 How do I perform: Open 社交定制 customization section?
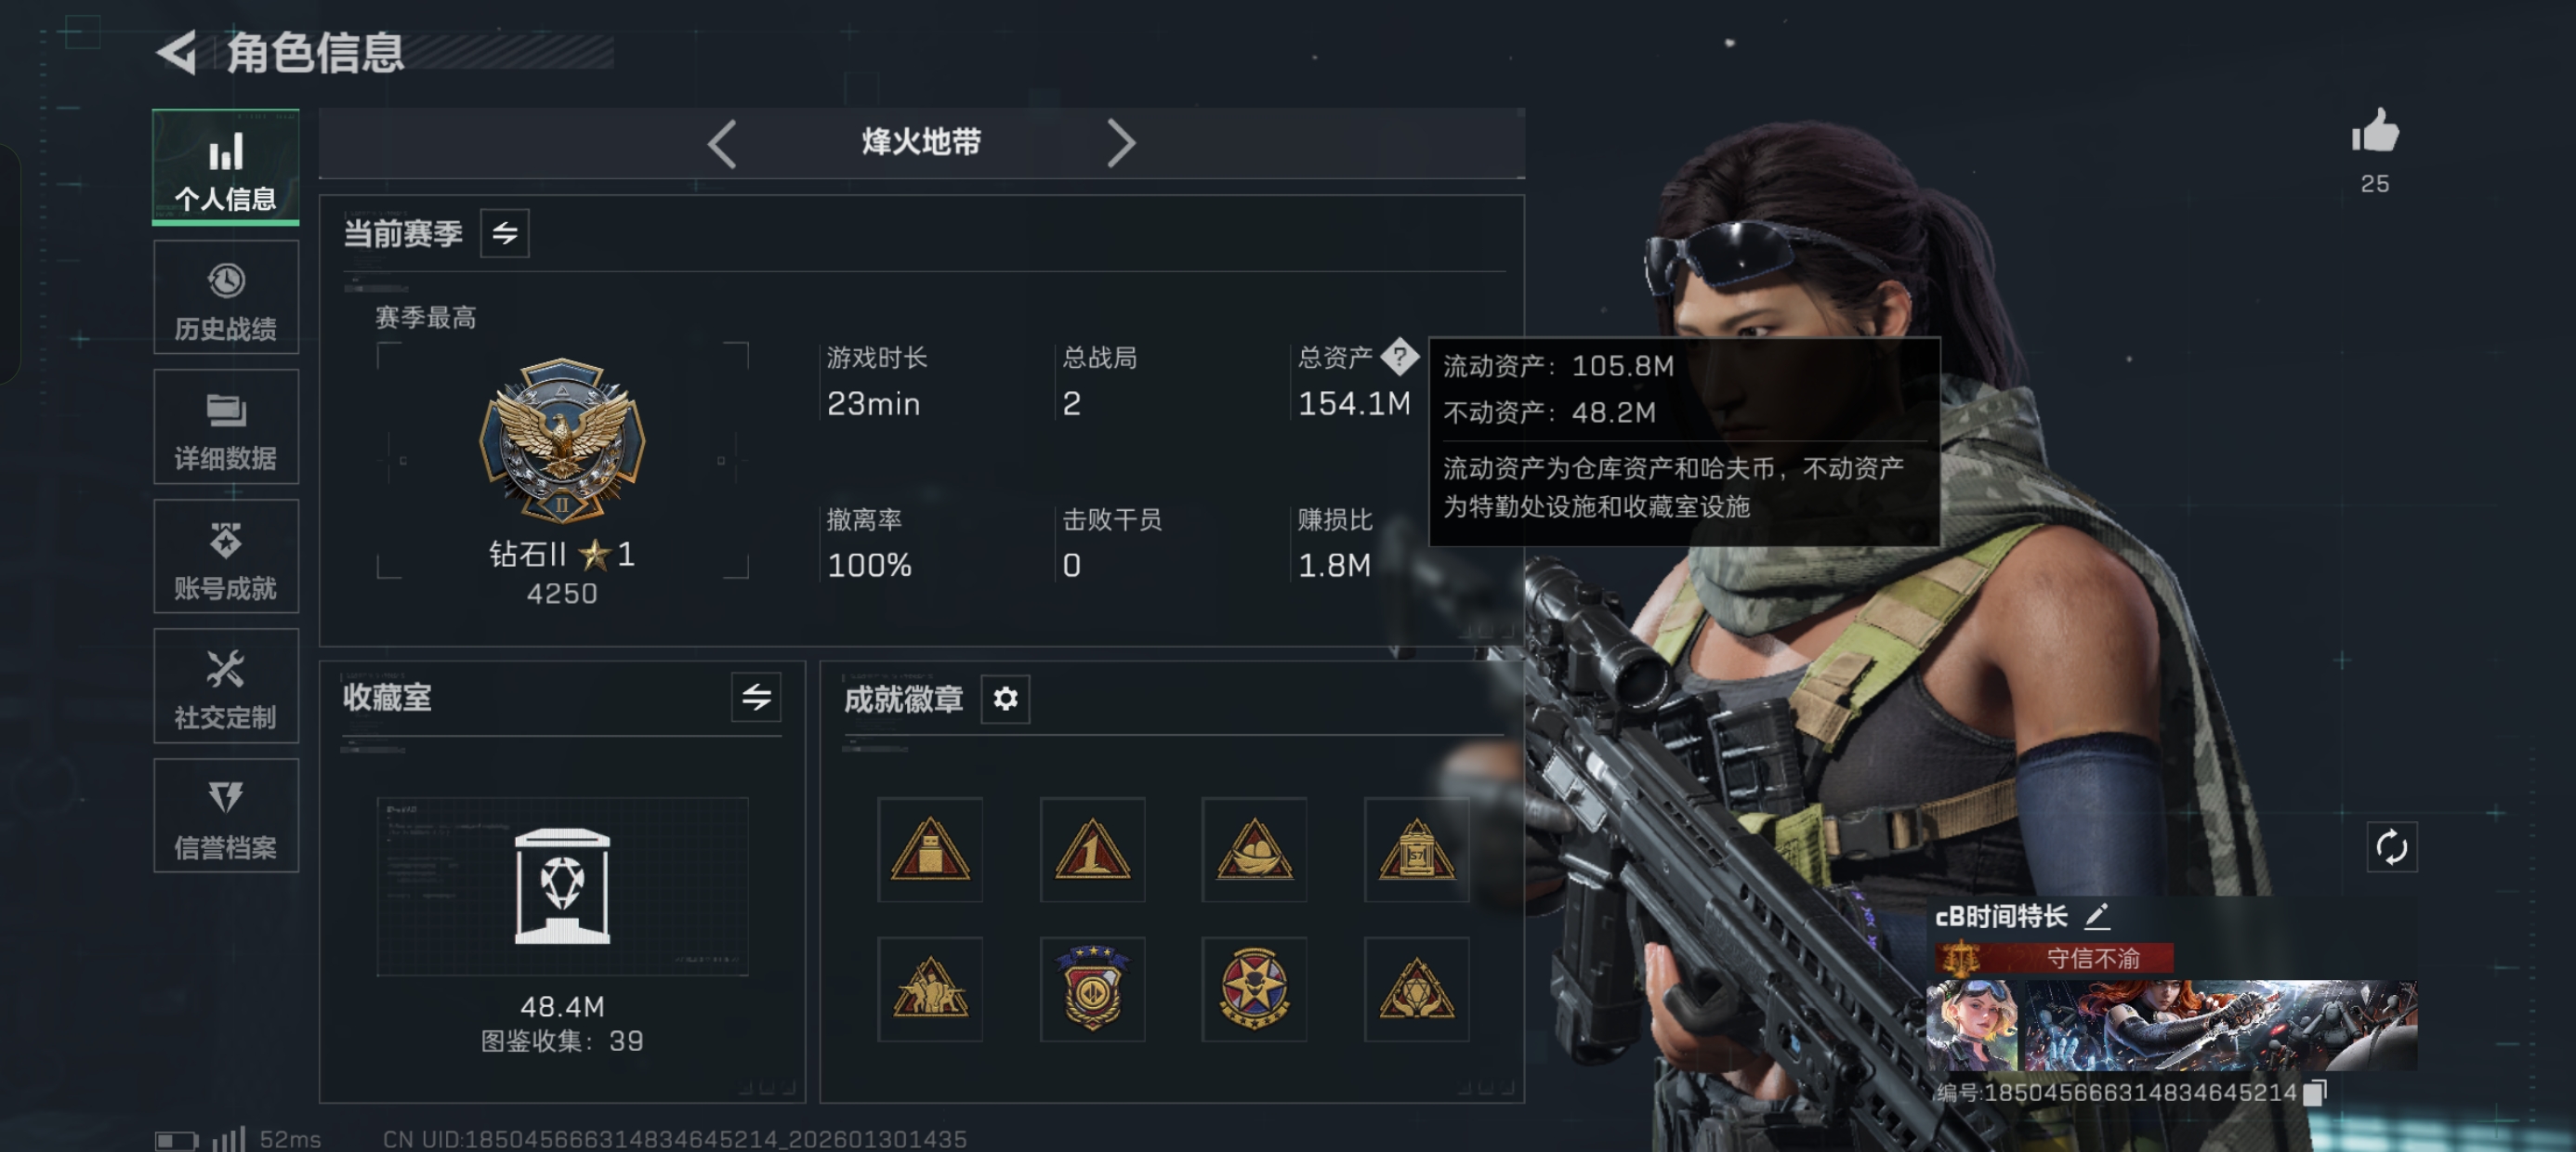(x=226, y=686)
